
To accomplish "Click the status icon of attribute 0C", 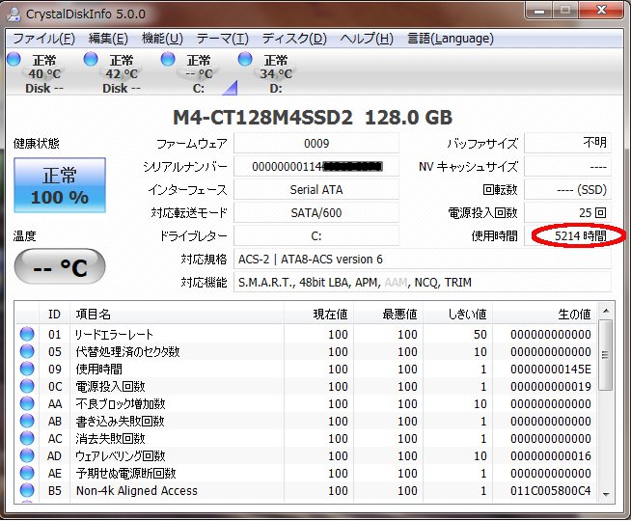I will (x=27, y=386).
